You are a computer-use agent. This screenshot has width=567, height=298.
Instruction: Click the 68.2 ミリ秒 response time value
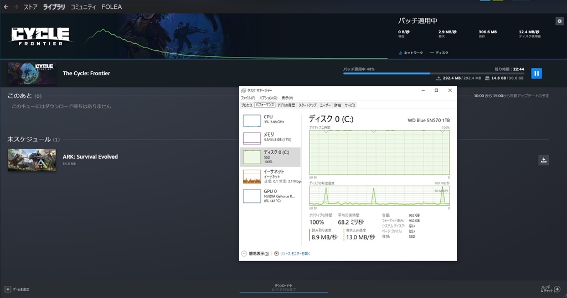pyautogui.click(x=350, y=222)
